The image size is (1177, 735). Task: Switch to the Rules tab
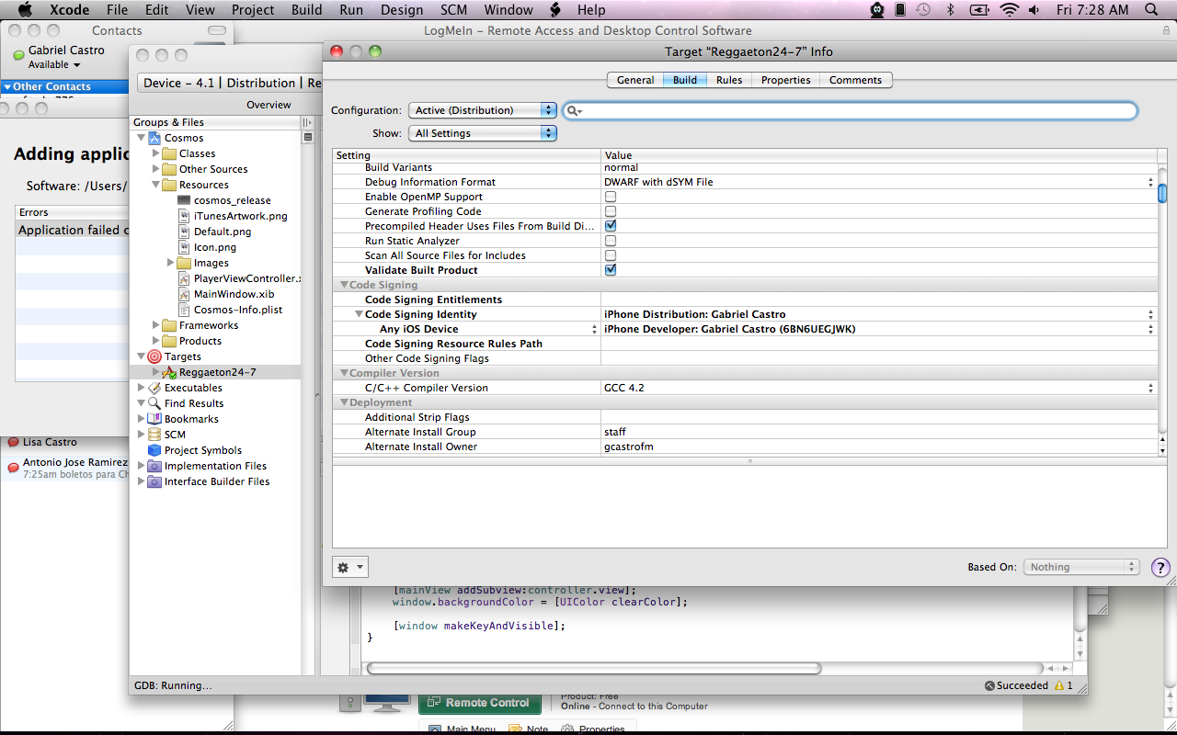point(729,80)
